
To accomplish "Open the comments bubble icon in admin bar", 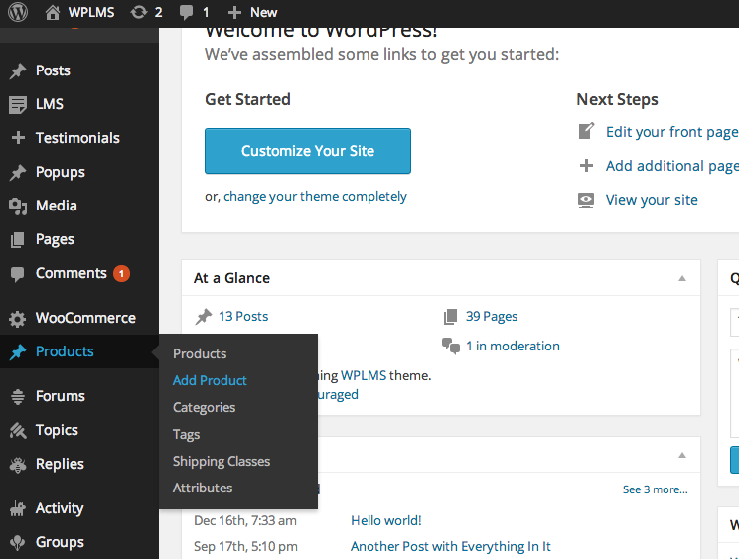I will click(186, 12).
